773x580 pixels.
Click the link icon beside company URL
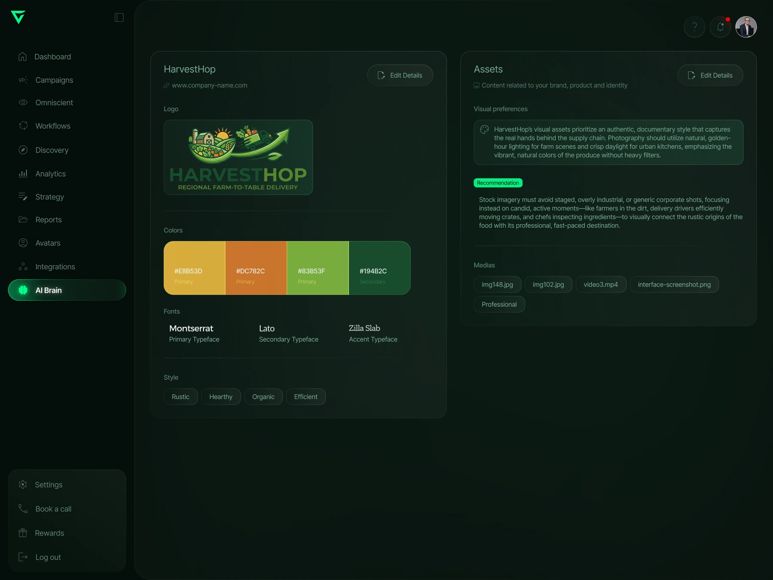pyautogui.click(x=166, y=85)
